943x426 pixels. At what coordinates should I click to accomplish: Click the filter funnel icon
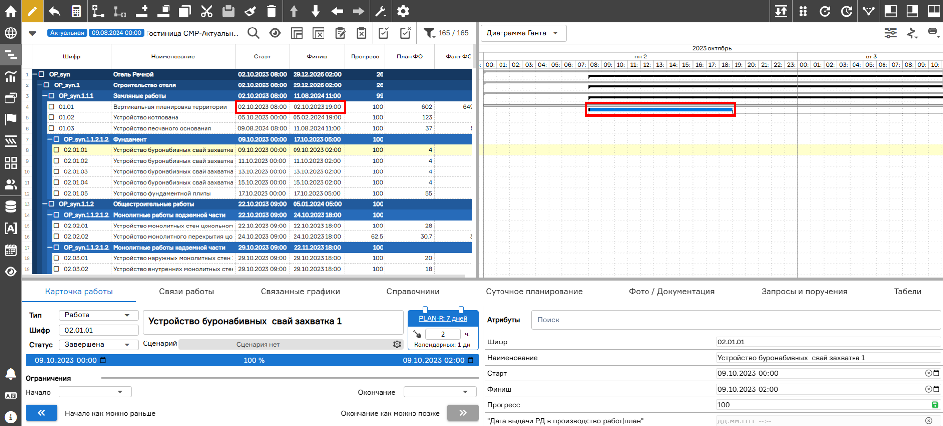tap(429, 33)
